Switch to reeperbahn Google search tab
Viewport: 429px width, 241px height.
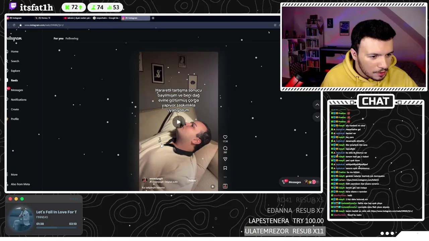pyautogui.click(x=106, y=18)
